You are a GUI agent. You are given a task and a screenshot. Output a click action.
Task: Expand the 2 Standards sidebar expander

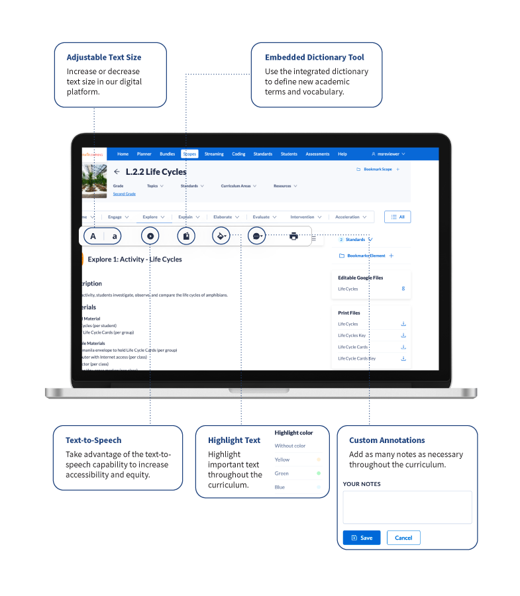pos(356,240)
